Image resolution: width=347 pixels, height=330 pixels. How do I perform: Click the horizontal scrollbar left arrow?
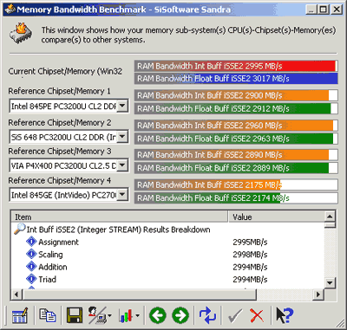pos(16,294)
